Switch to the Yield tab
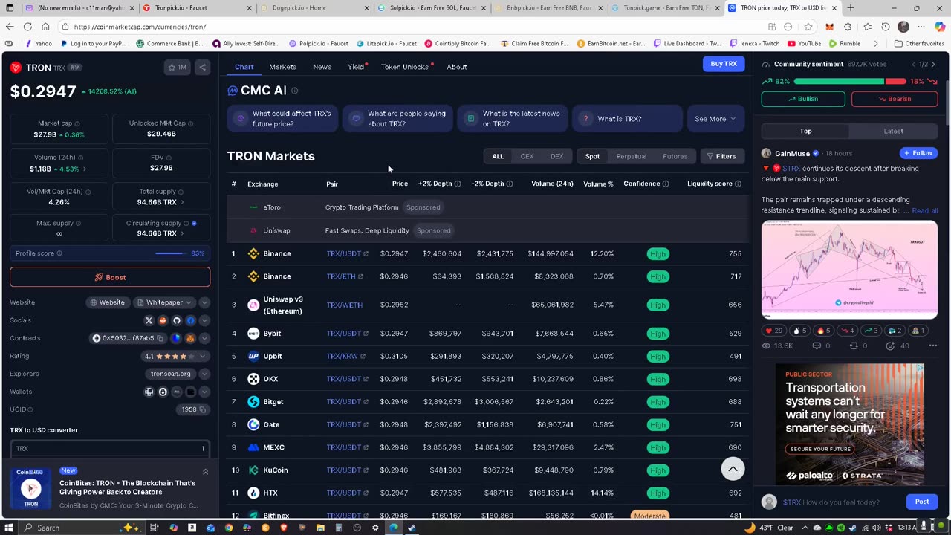Viewport: 951px width, 535px height. (x=357, y=67)
